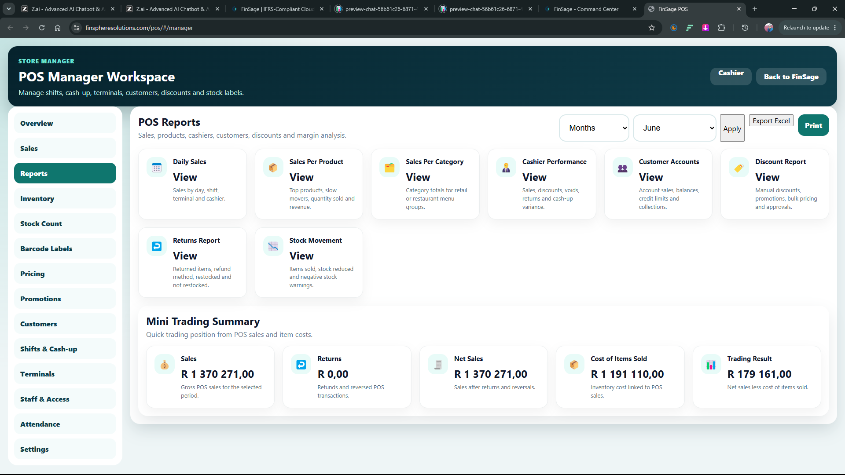Open the browser profile avatar
Viewport: 845px width, 475px height.
click(x=769, y=28)
